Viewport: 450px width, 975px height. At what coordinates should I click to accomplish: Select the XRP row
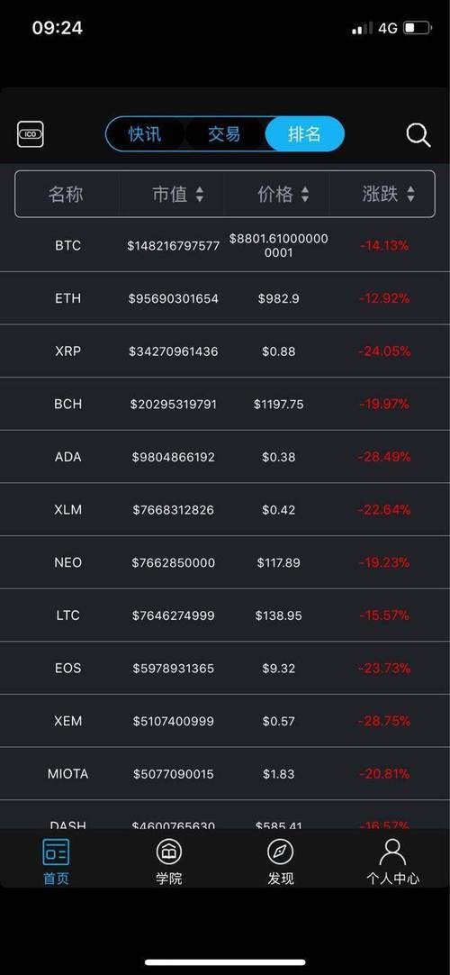pyautogui.click(x=225, y=351)
